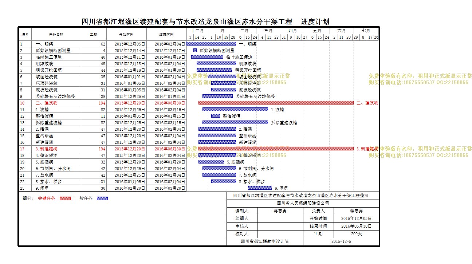Image resolution: width=472 pixels, height=264 pixels.
Task: Click duration value 62 in the 一、明渠 row
Action: [x=103, y=44]
